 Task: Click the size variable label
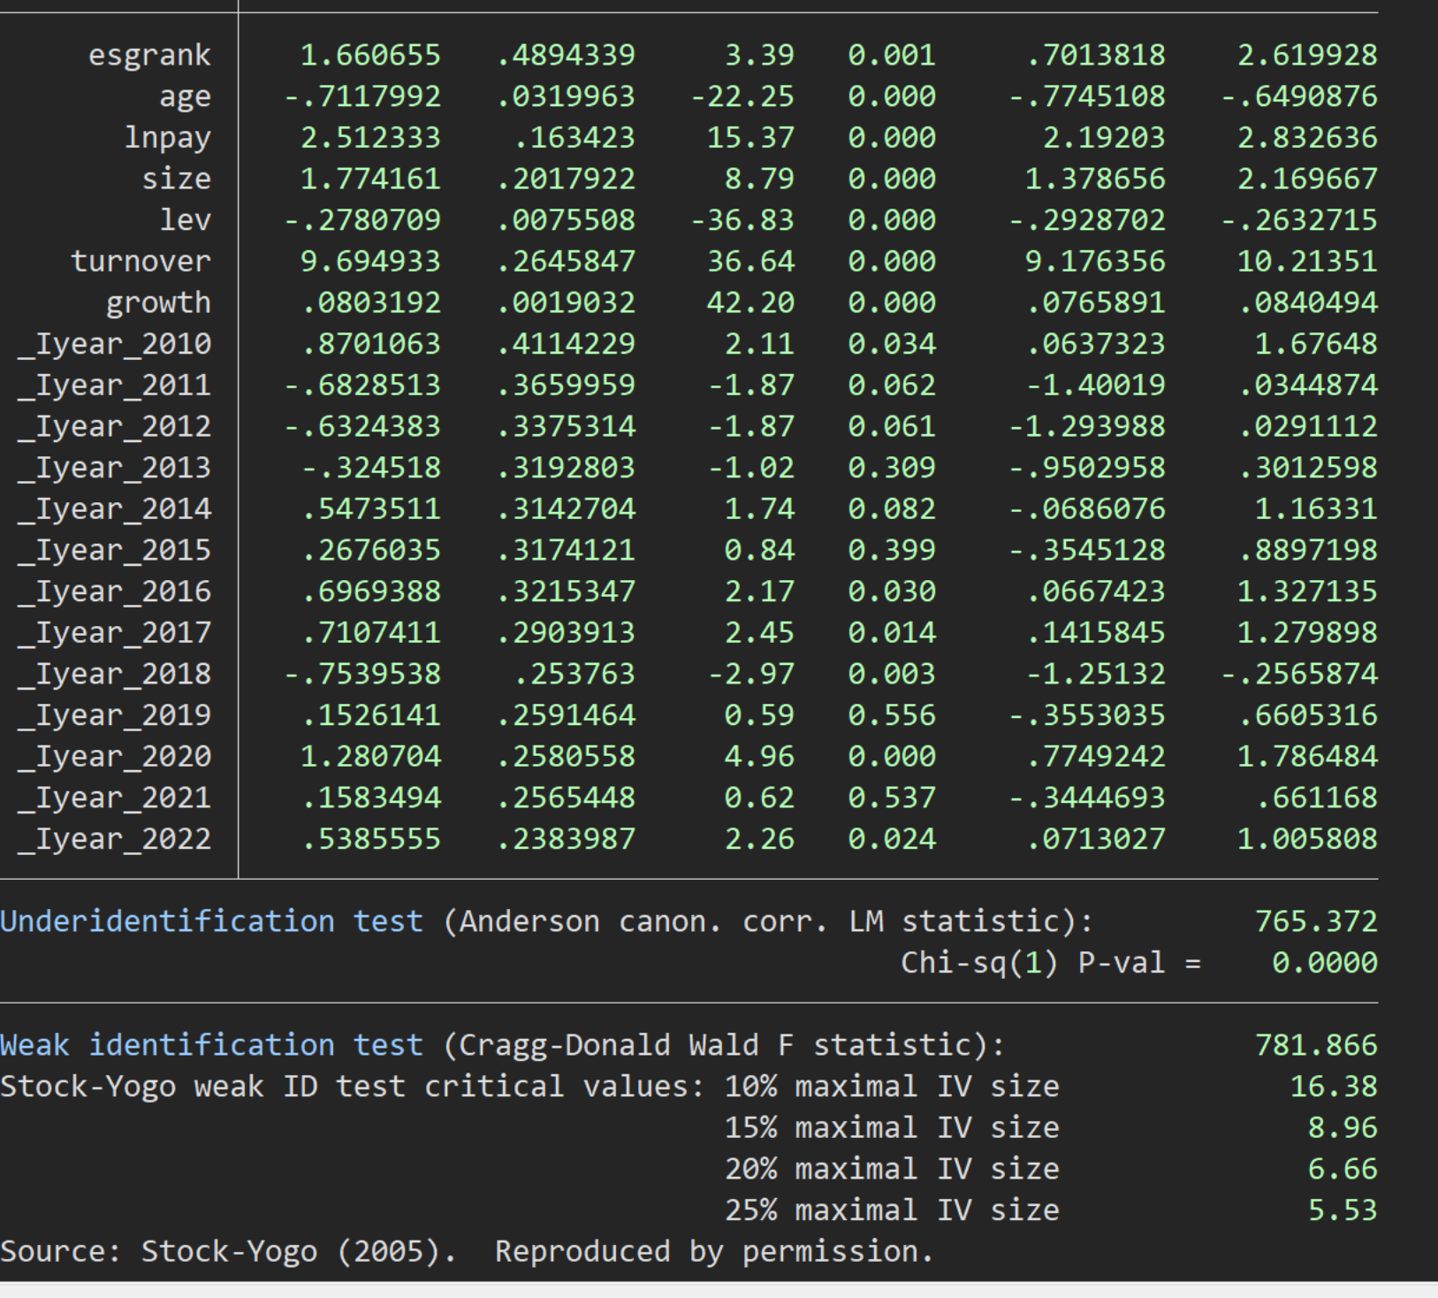point(176,179)
